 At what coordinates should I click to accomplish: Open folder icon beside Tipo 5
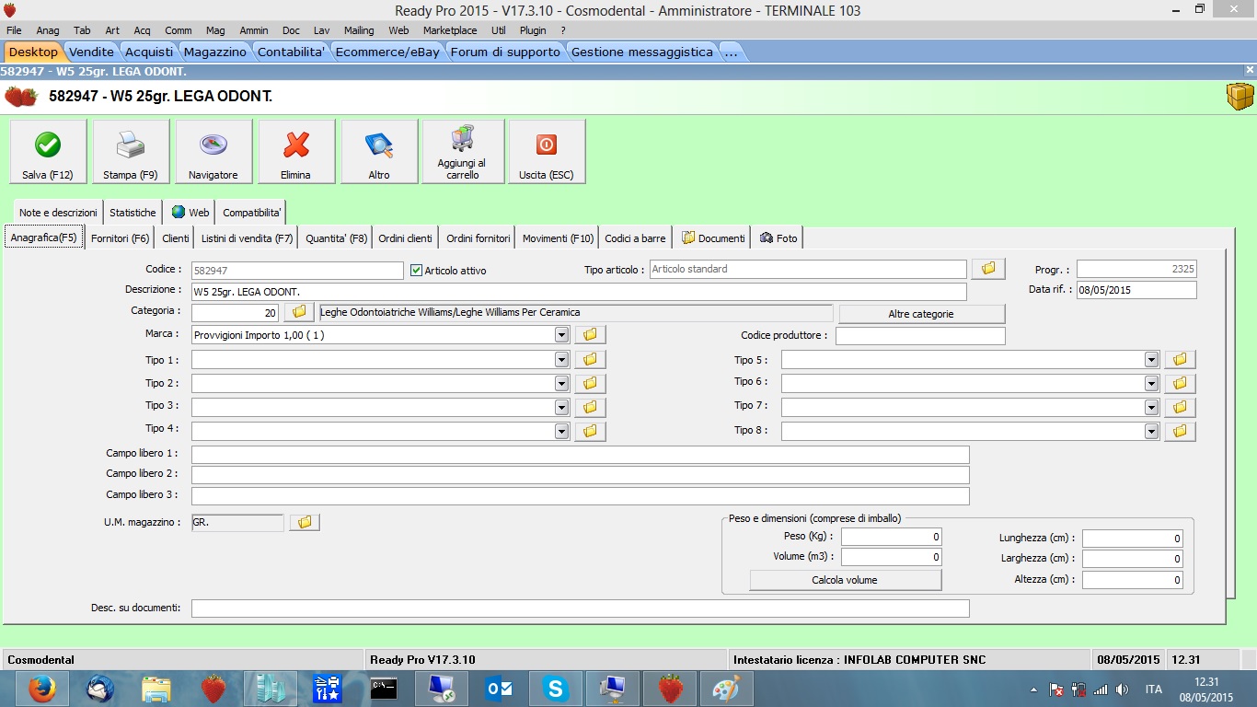1180,359
